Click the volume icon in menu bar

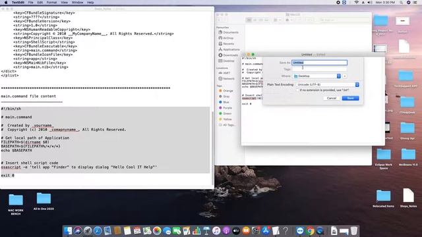pyautogui.click(x=370, y=3)
